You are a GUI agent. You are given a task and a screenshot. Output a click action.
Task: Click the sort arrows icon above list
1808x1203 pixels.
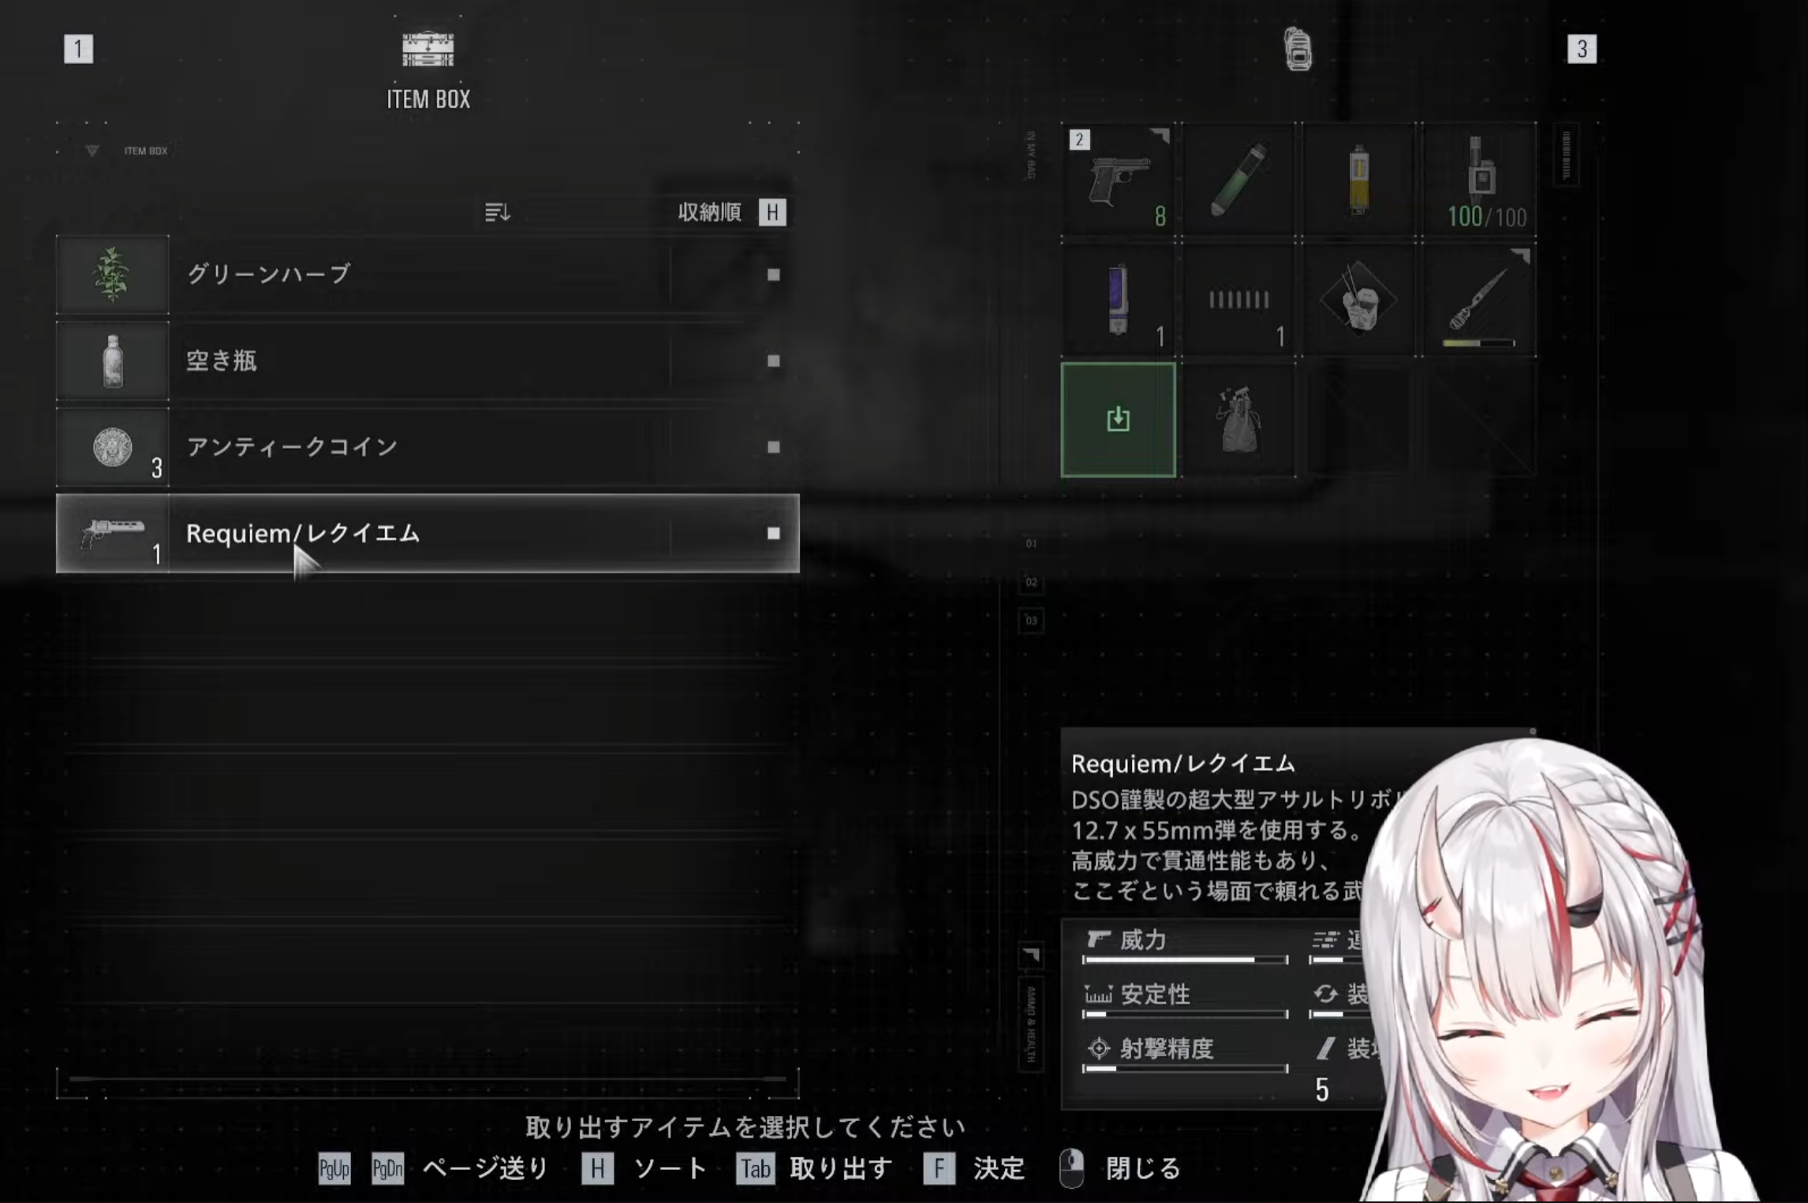[497, 212]
